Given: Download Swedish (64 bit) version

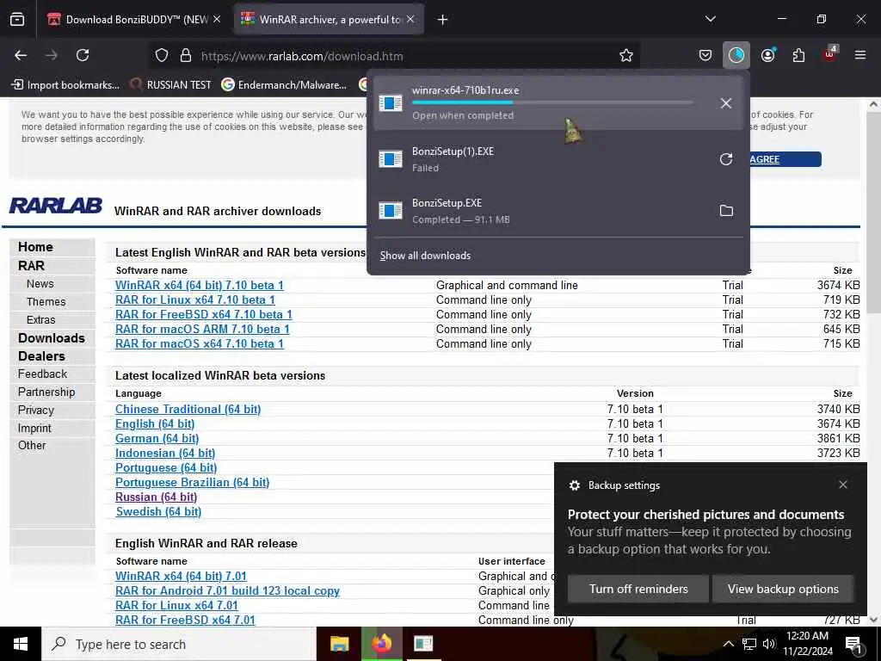Looking at the screenshot, I should (x=158, y=511).
